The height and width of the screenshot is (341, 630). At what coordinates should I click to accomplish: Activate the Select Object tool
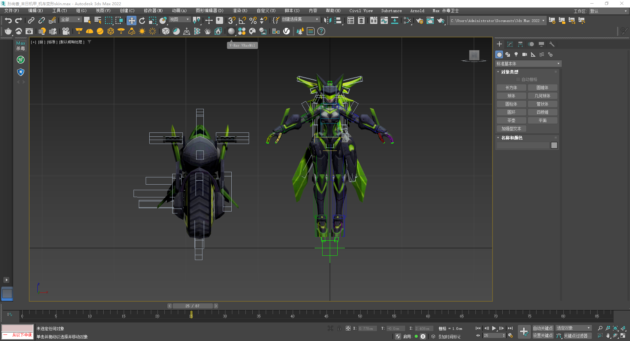point(87,20)
